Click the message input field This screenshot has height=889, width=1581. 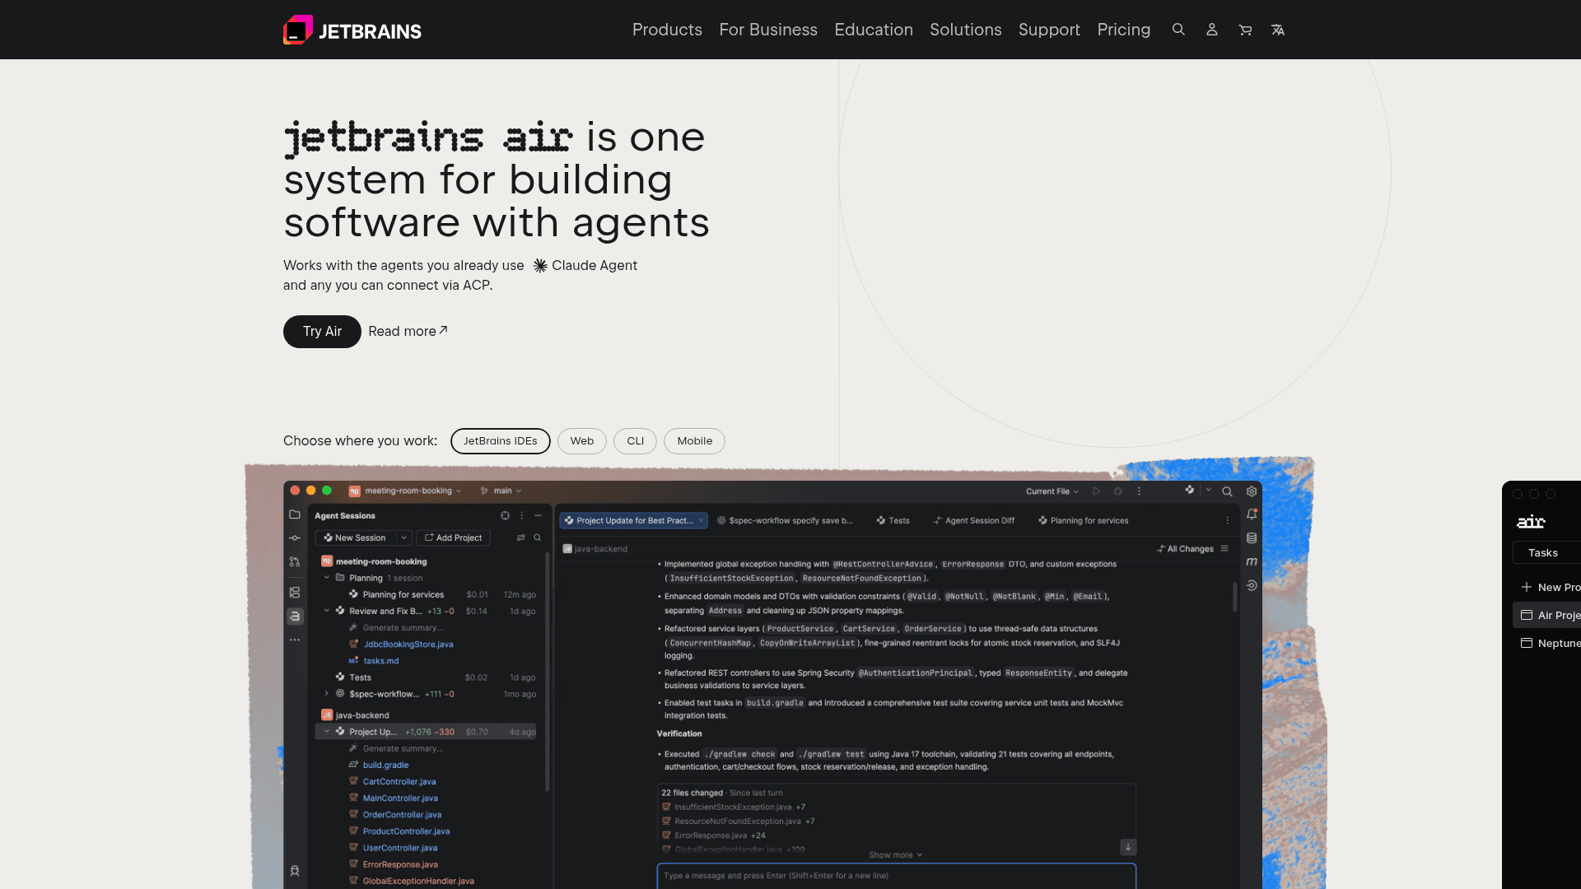[x=897, y=876]
